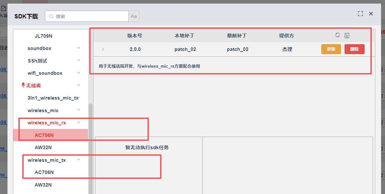Select the wireless_mic_tx tree label

(47, 160)
